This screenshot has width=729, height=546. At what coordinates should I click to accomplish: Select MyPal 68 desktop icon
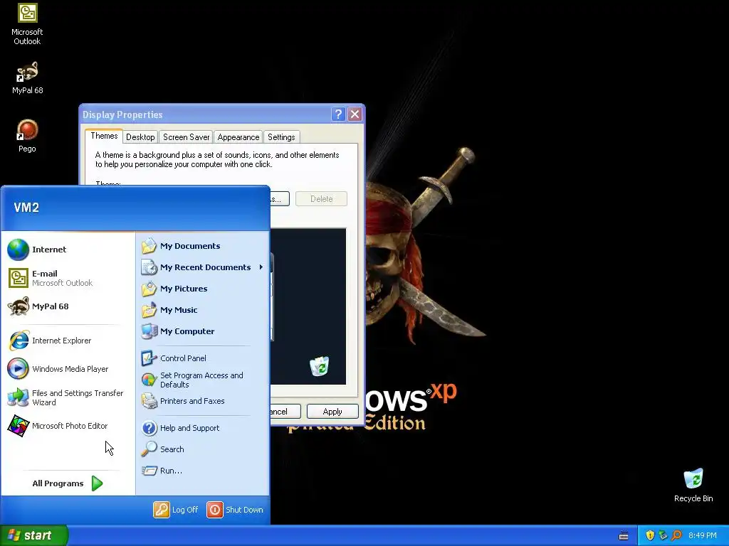coord(27,78)
